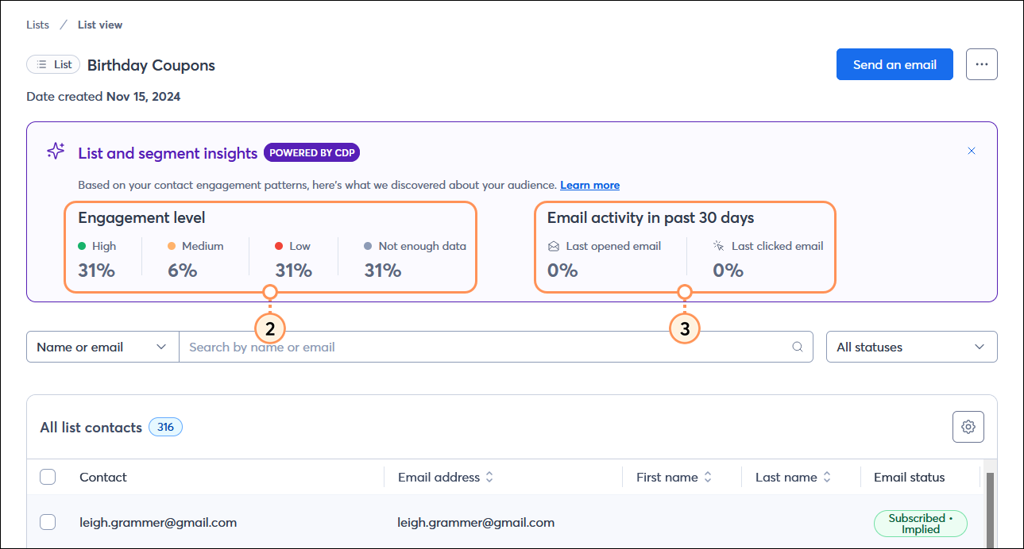Viewport: 1024px width, 549px height.
Task: Select all contacts using the header checkbox
Action: (x=48, y=477)
